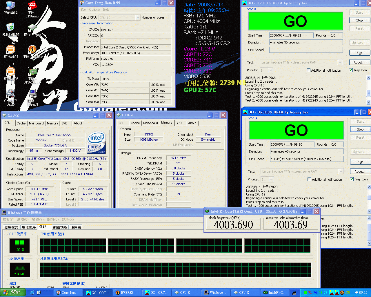Open the cpuz desktop shortcut
This screenshot has height=297, width=371.
point(32,30)
